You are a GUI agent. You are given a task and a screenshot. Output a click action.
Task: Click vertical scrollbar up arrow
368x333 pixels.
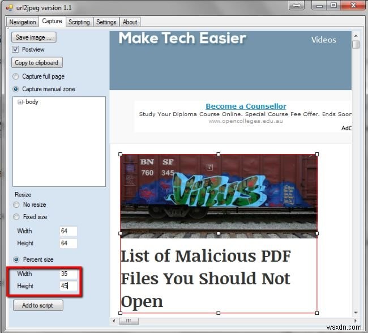356,36
